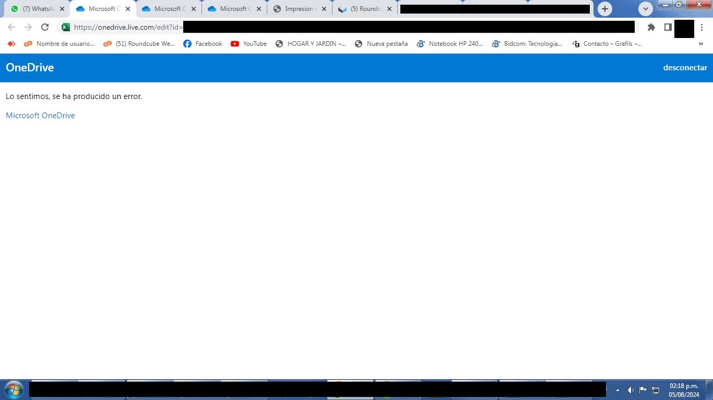Click the first red diamond bookmark icon
The height and width of the screenshot is (400, 713).
(x=11, y=44)
